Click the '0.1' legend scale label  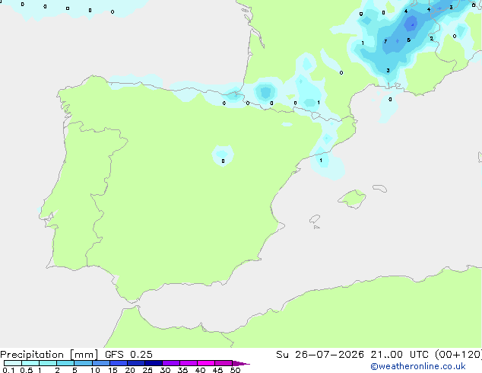tap(8, 370)
